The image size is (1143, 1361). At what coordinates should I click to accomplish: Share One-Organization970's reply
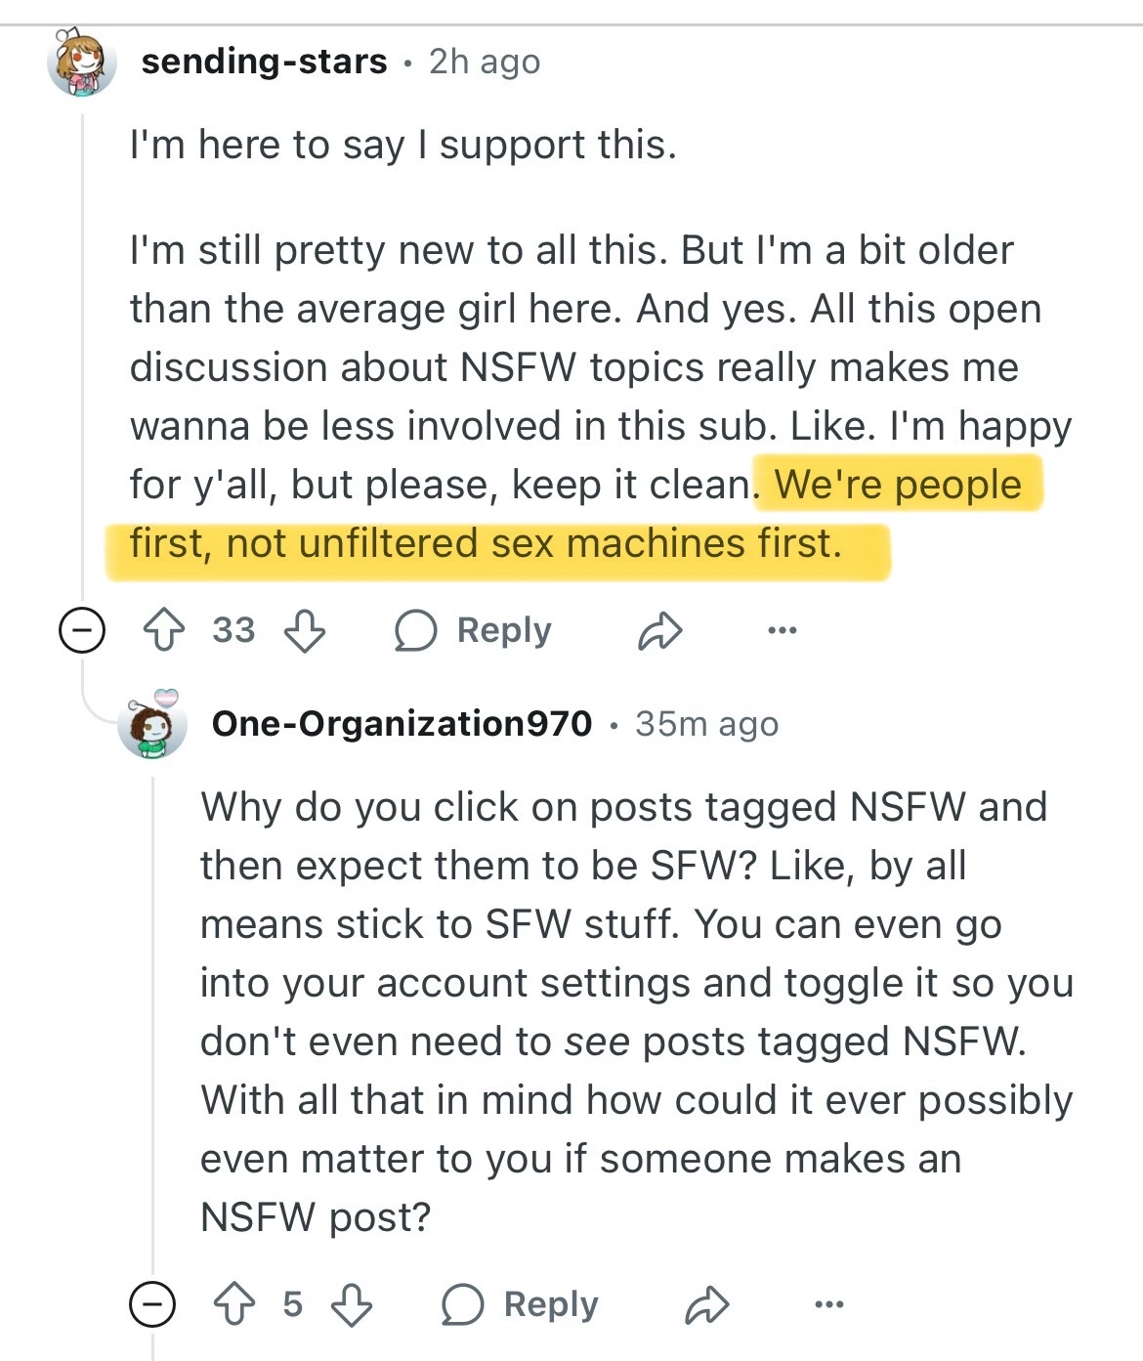(x=706, y=1305)
